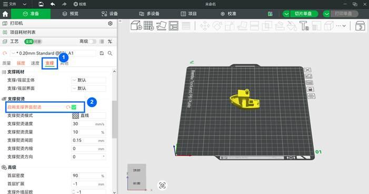This screenshot has width=369, height=194.
Task: Open the 0.20mm Standard preset dropdown
Action: point(53,53)
